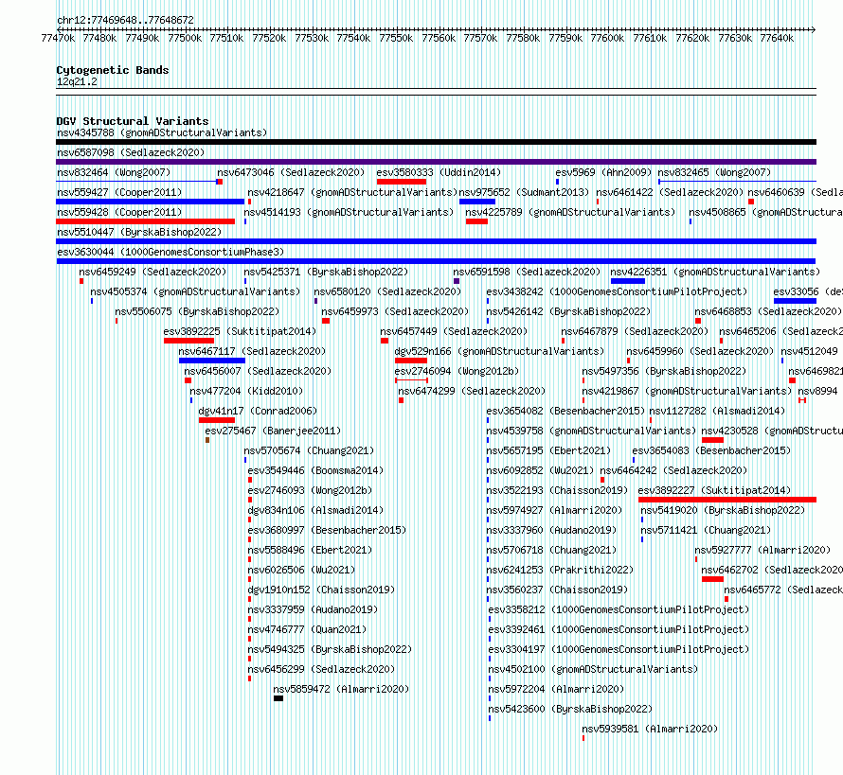Open nsv5927777 (Almarri2020) label

(762, 550)
